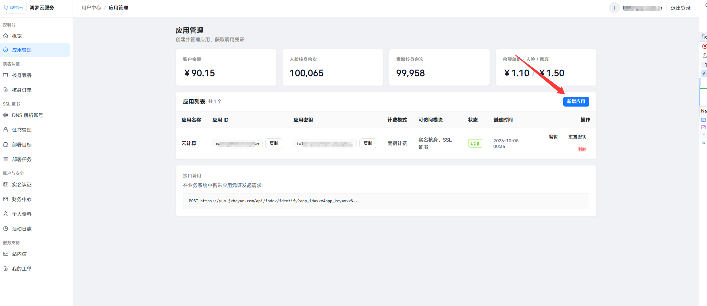This screenshot has height=306, width=707.
Task: Click the 意愿核身余次 99,958 value
Action: 410,73
